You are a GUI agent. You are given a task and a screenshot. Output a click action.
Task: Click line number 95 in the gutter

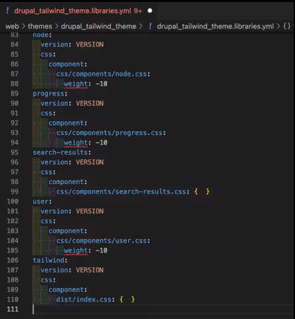click(x=15, y=152)
